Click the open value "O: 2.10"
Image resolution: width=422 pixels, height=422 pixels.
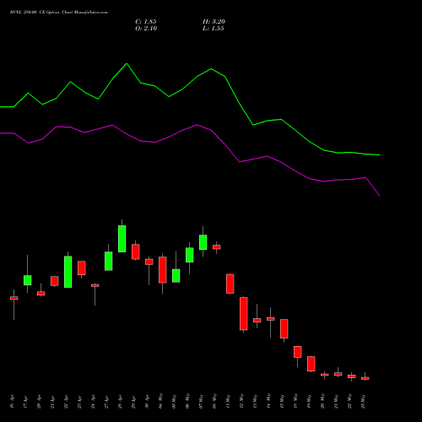point(146,29)
